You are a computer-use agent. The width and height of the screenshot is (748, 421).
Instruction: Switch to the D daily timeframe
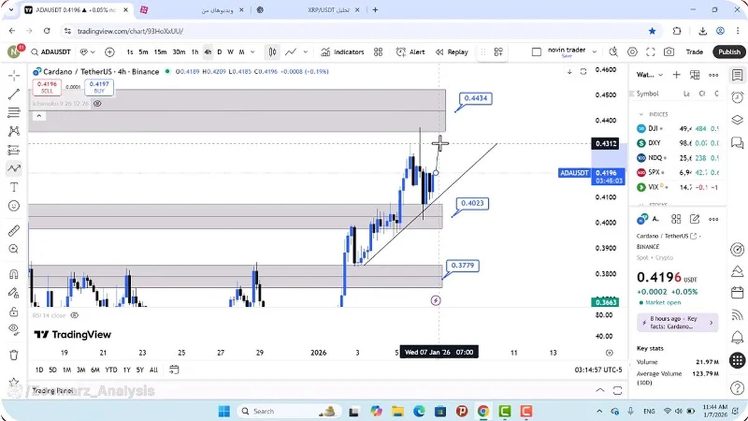[219, 52]
